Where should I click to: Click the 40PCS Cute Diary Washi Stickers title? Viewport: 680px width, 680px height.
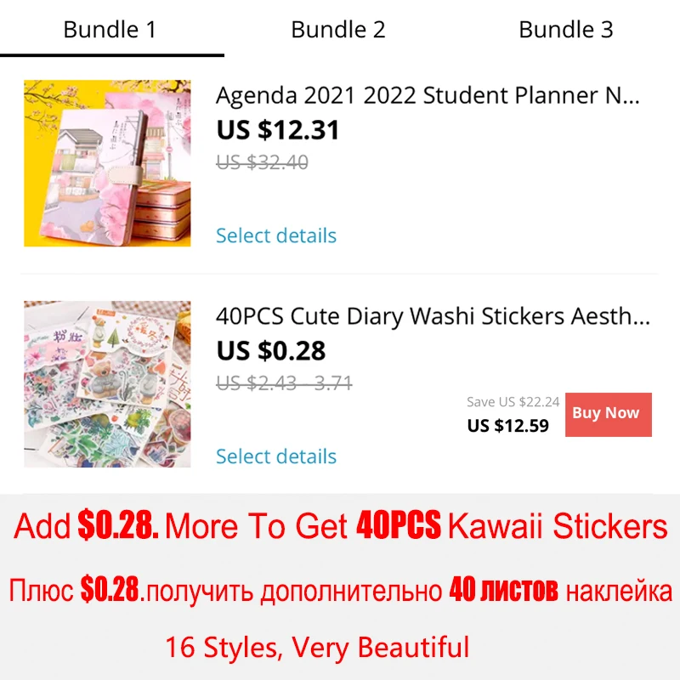click(433, 316)
